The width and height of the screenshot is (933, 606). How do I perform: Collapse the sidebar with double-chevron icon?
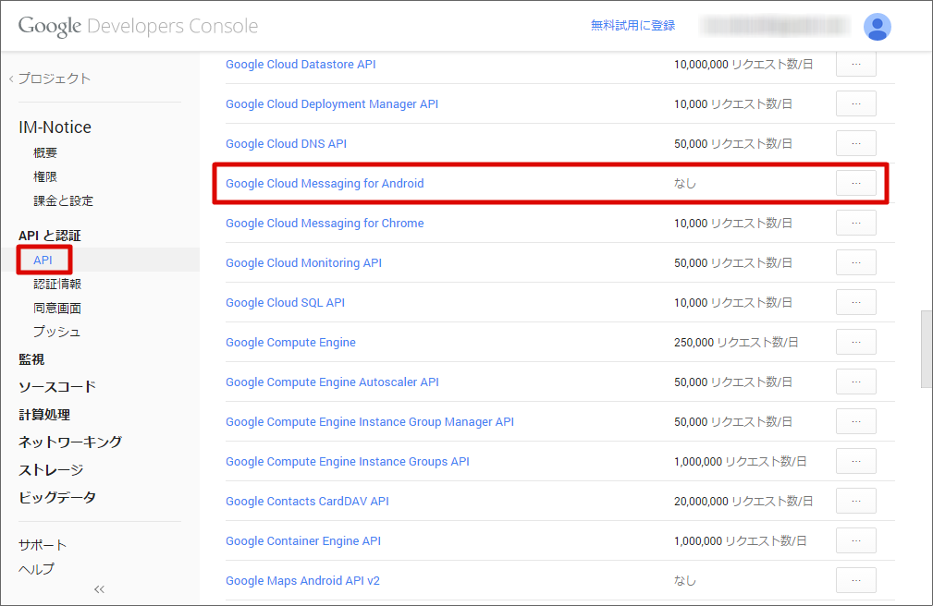tap(99, 589)
